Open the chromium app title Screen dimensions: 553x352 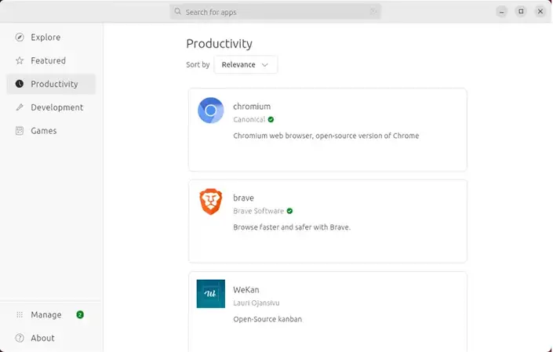pyautogui.click(x=252, y=107)
